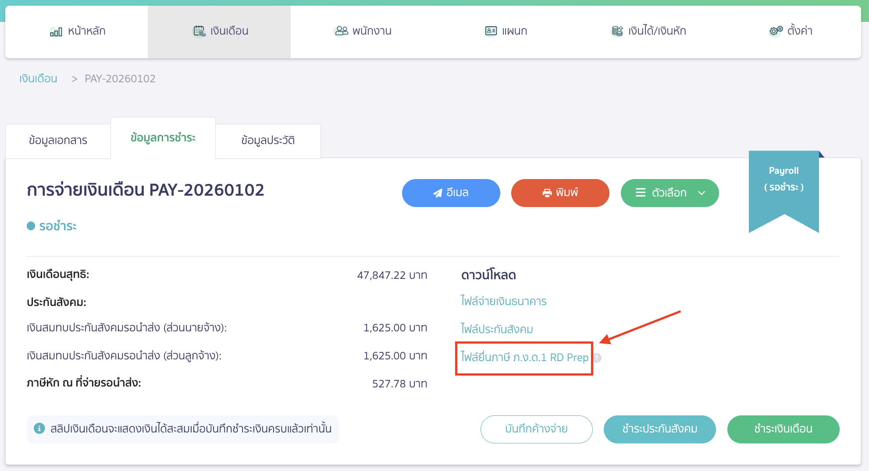This screenshot has height=471, width=869.
Task: Expand the ตัวเลือก options dropdown
Action: [669, 193]
